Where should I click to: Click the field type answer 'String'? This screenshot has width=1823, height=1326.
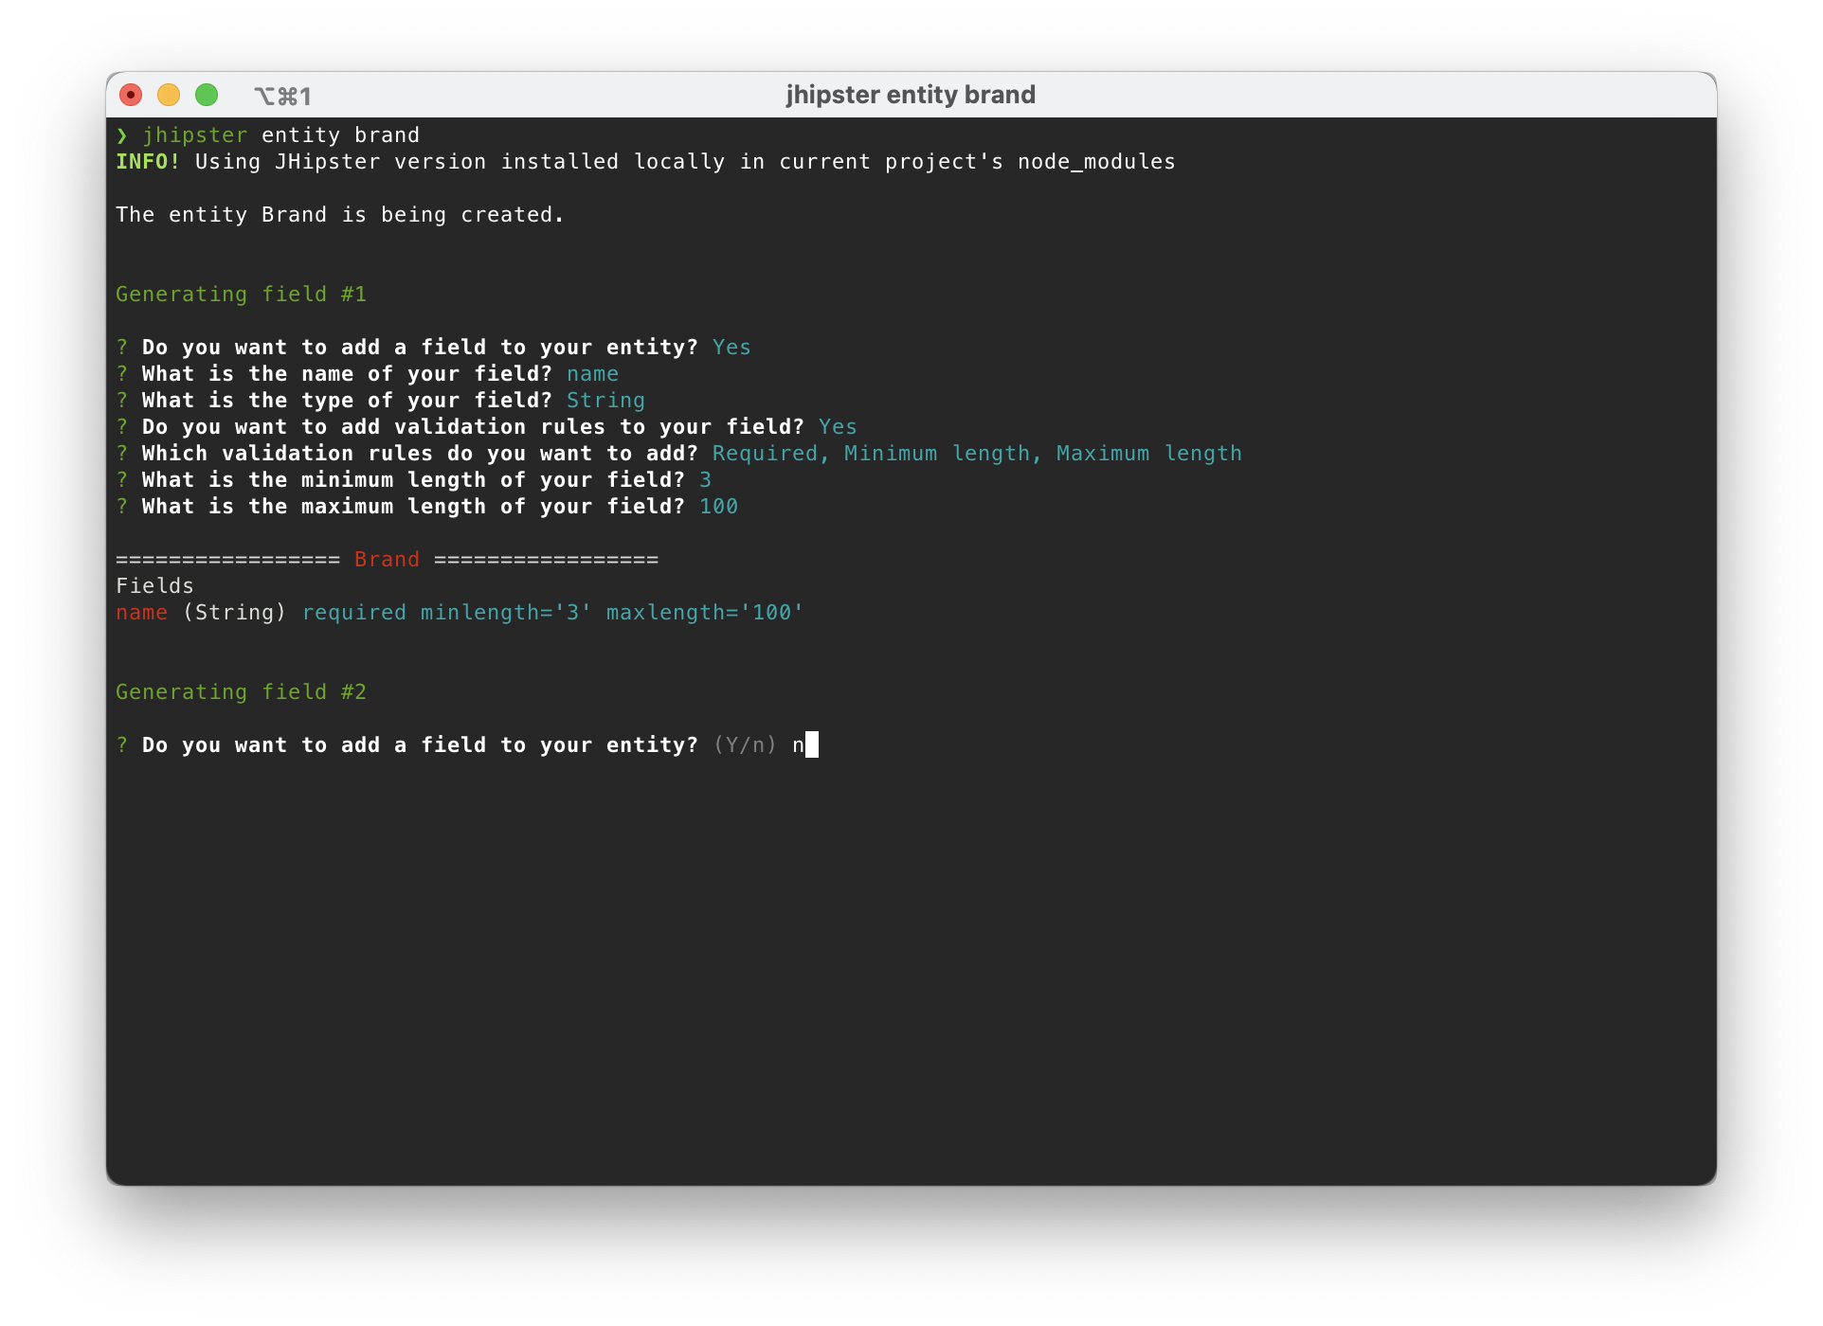[x=605, y=401]
